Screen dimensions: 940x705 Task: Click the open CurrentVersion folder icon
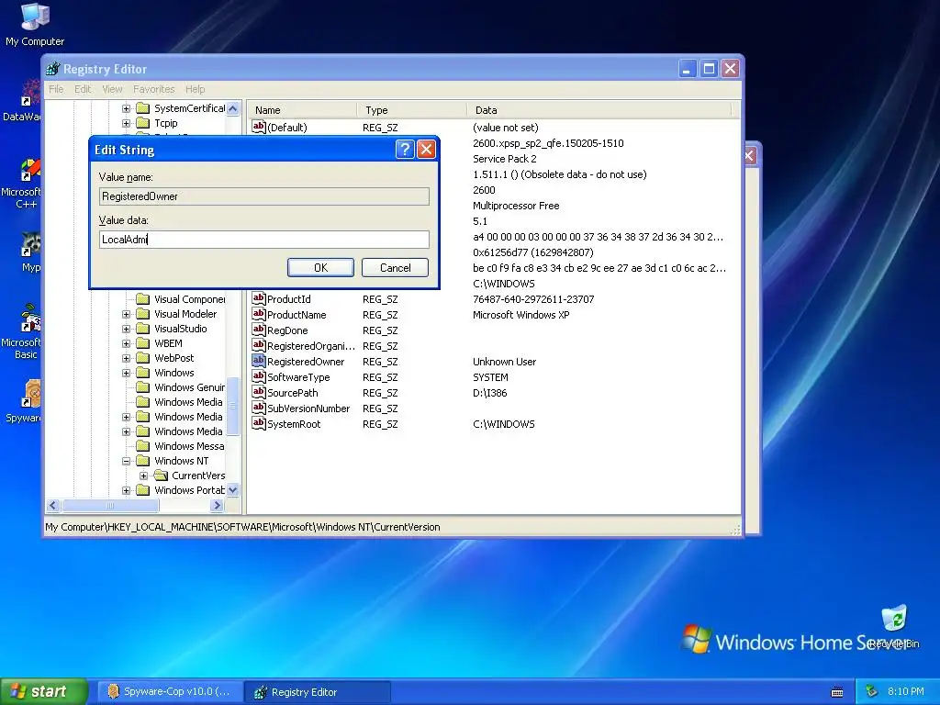(160, 476)
